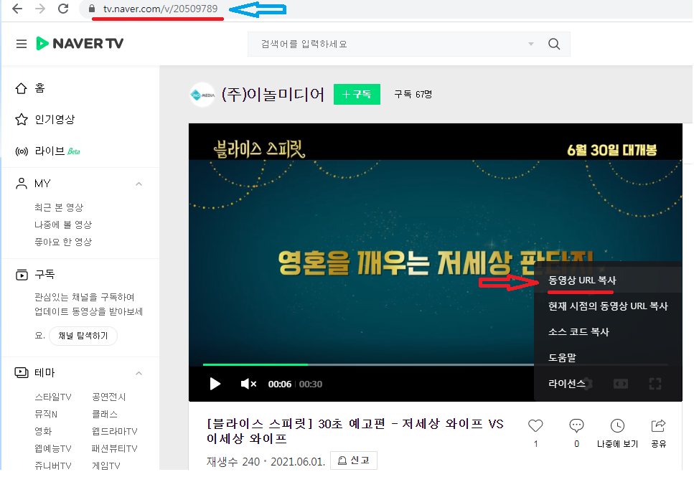Collapse the MY section chevron

tap(139, 184)
